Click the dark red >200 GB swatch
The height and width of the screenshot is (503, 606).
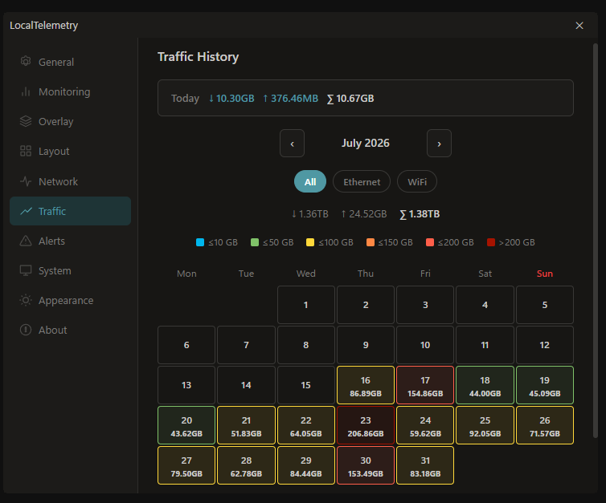click(491, 242)
